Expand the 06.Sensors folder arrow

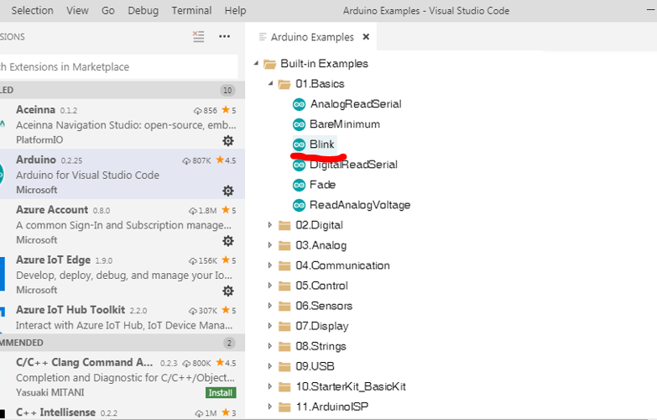point(270,306)
